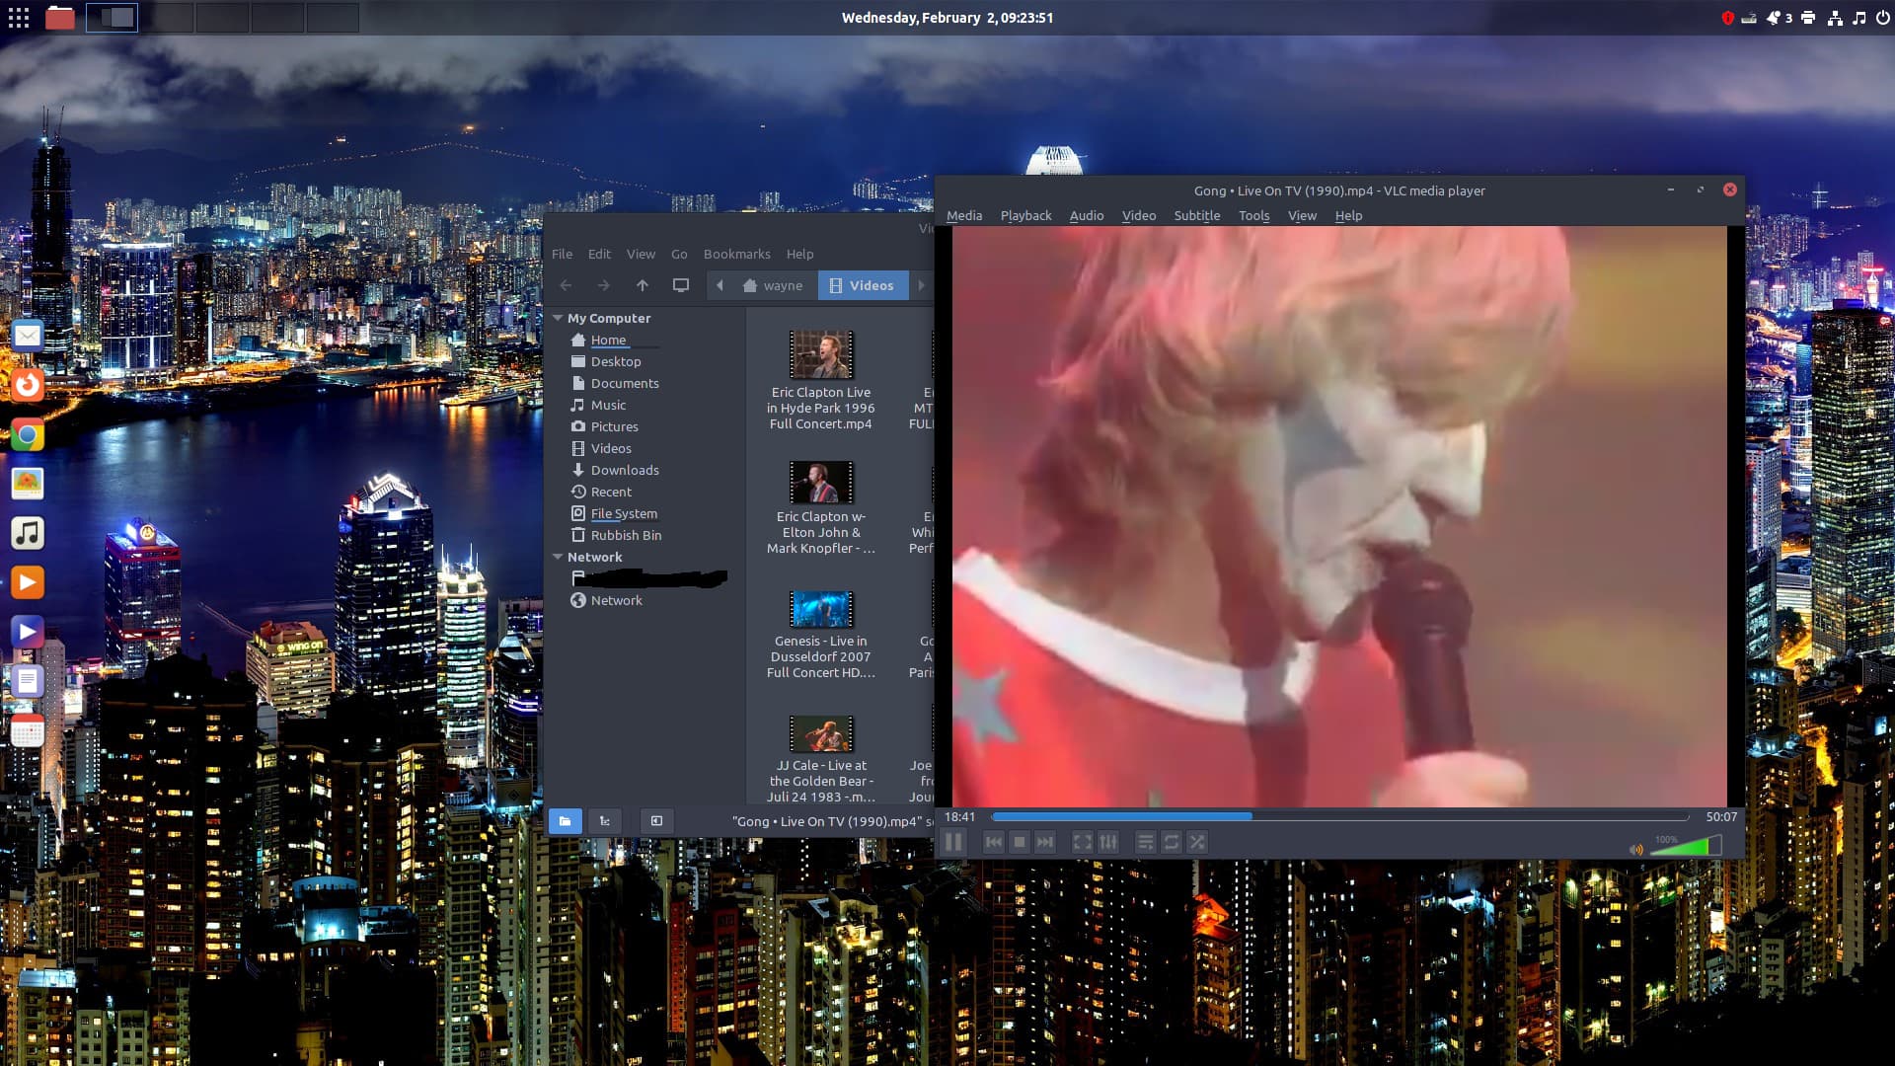Skip to next media in VLC
The height and width of the screenshot is (1066, 1895).
[x=1045, y=842]
